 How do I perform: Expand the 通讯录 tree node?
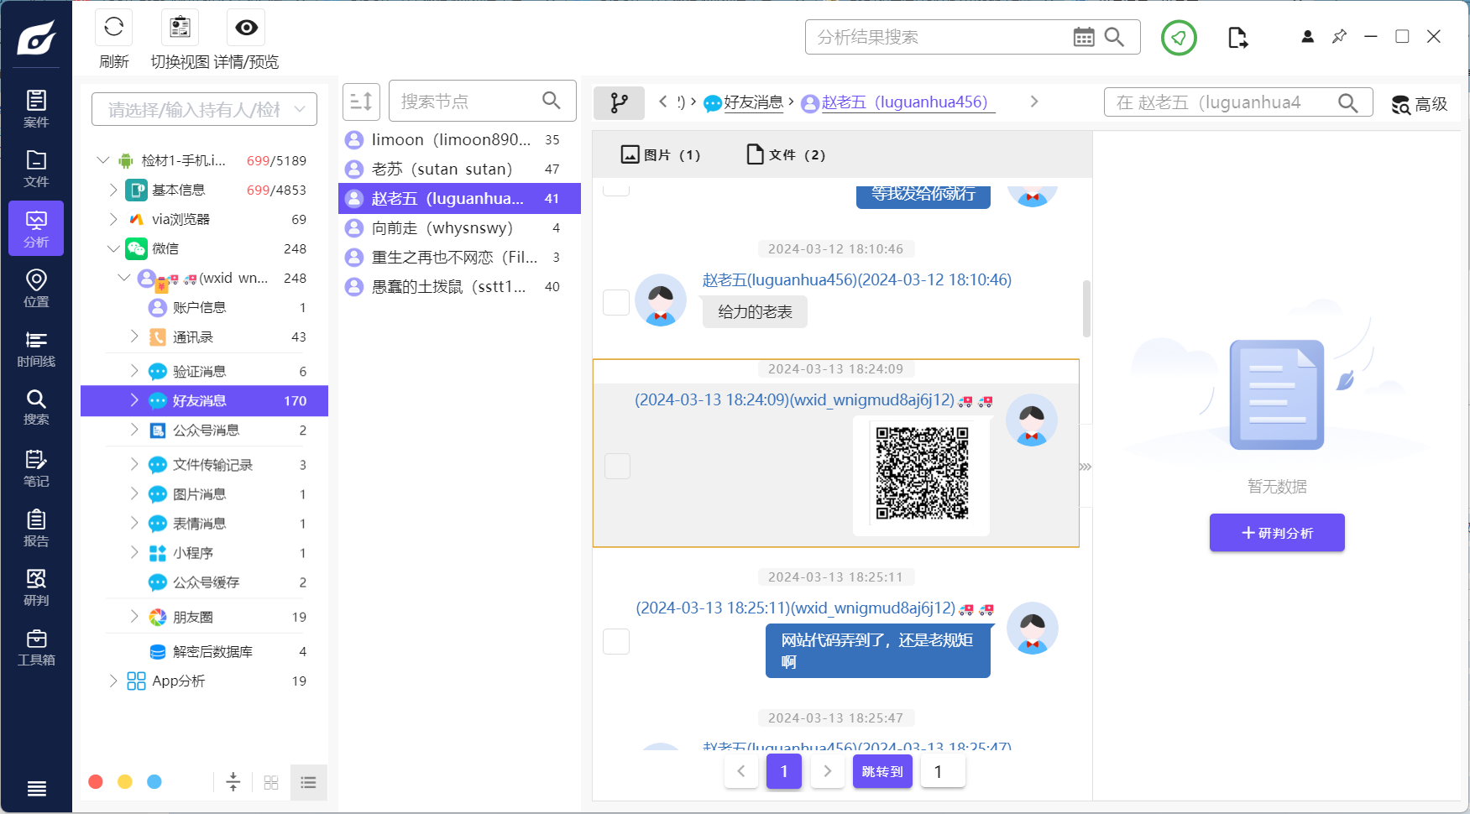click(x=134, y=337)
